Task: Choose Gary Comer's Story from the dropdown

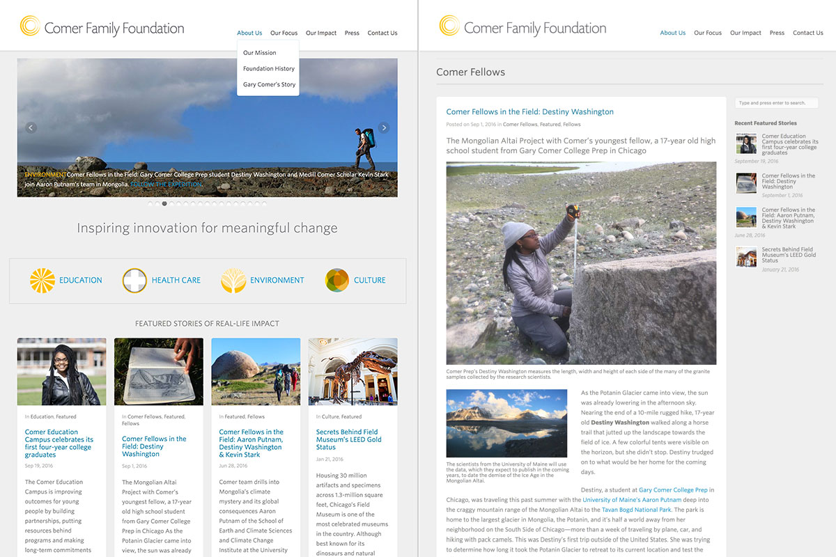Action: click(268, 85)
